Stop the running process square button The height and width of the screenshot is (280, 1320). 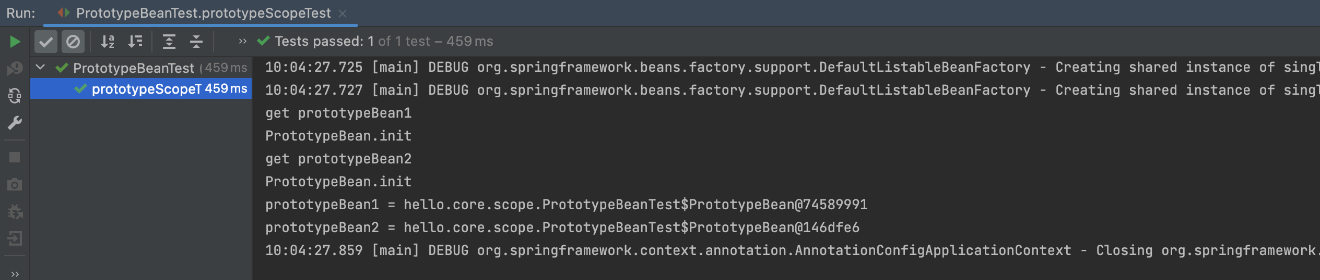[x=15, y=157]
